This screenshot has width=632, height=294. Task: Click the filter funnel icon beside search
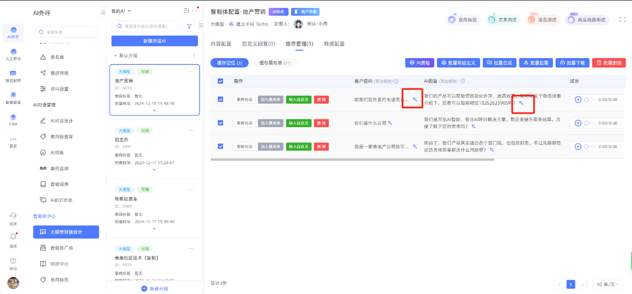[x=189, y=26]
